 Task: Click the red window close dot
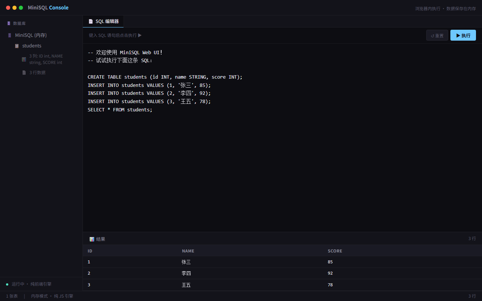8,8
